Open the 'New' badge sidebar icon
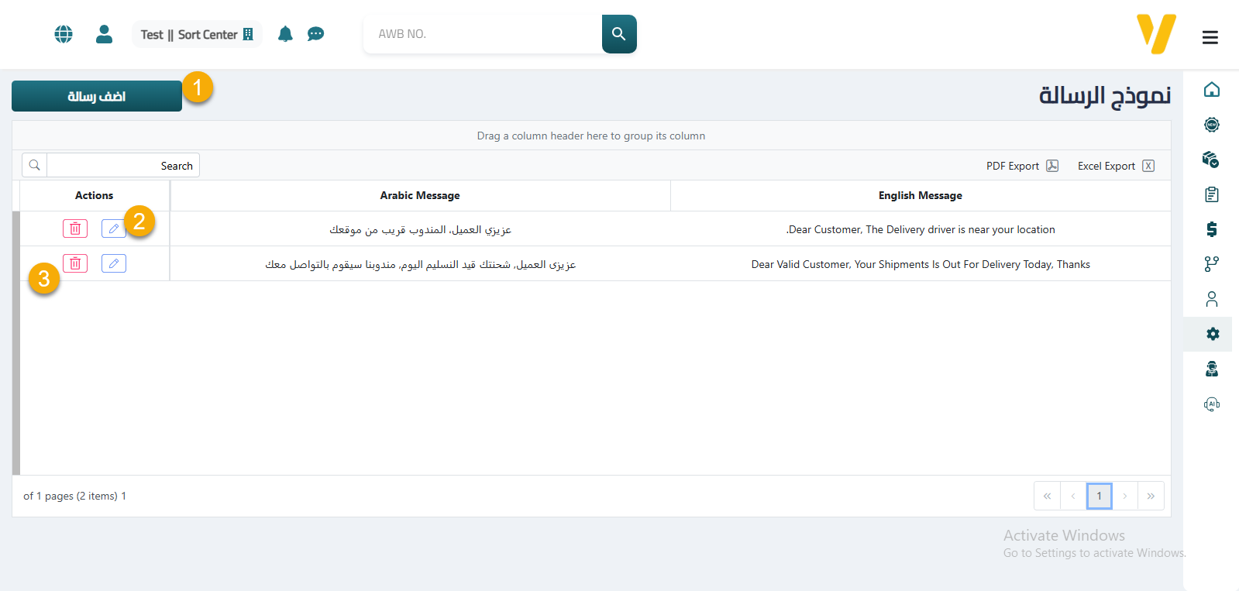The width and height of the screenshot is (1239, 591). coord(1212,125)
